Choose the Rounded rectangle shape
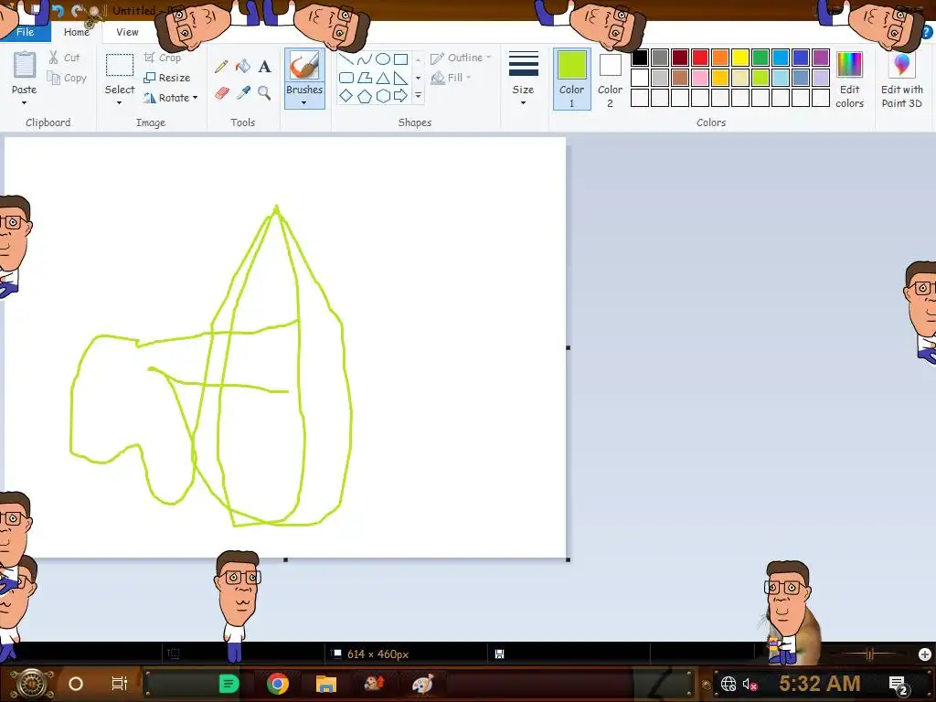Viewport: 936px width, 702px height. [x=346, y=78]
